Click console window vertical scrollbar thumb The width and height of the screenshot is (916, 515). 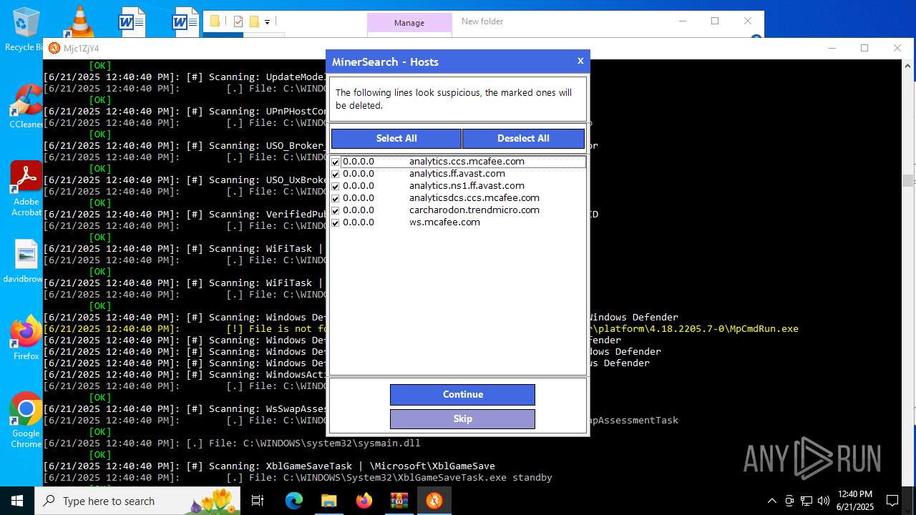pos(907,181)
